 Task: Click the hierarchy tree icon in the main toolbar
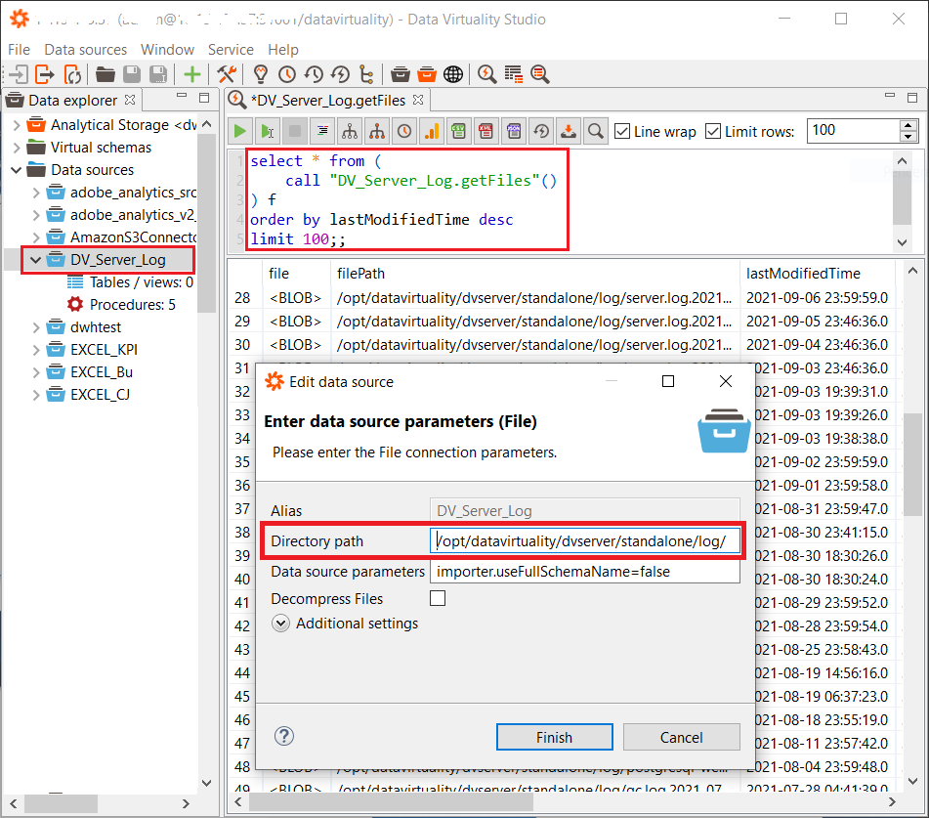click(366, 74)
